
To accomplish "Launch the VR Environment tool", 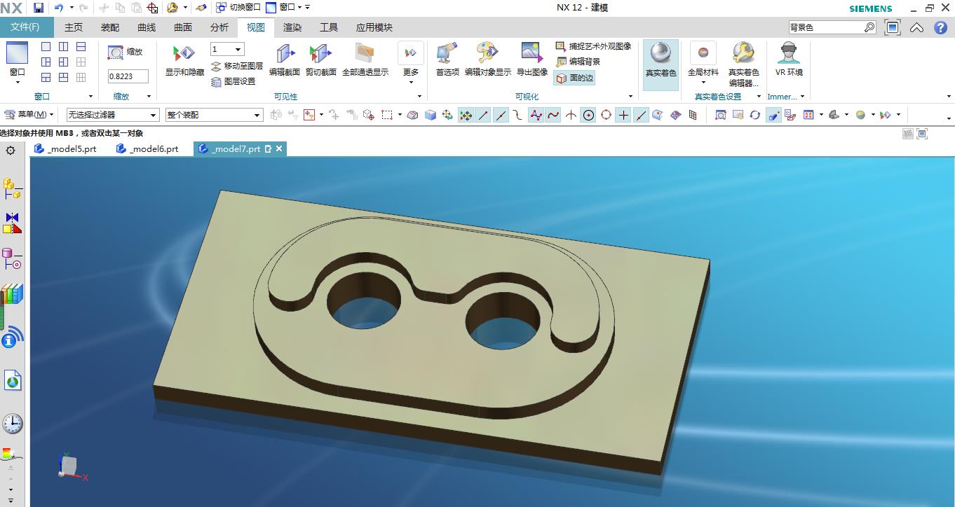I will (x=789, y=60).
